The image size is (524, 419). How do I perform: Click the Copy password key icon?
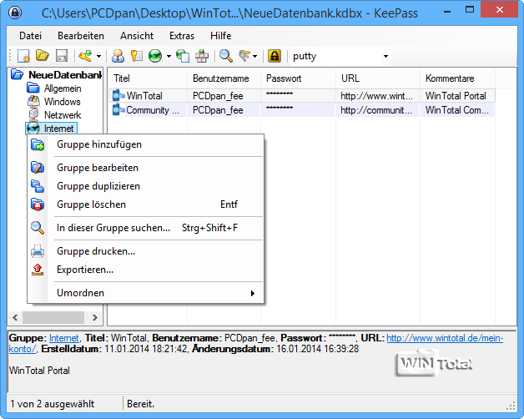(136, 56)
